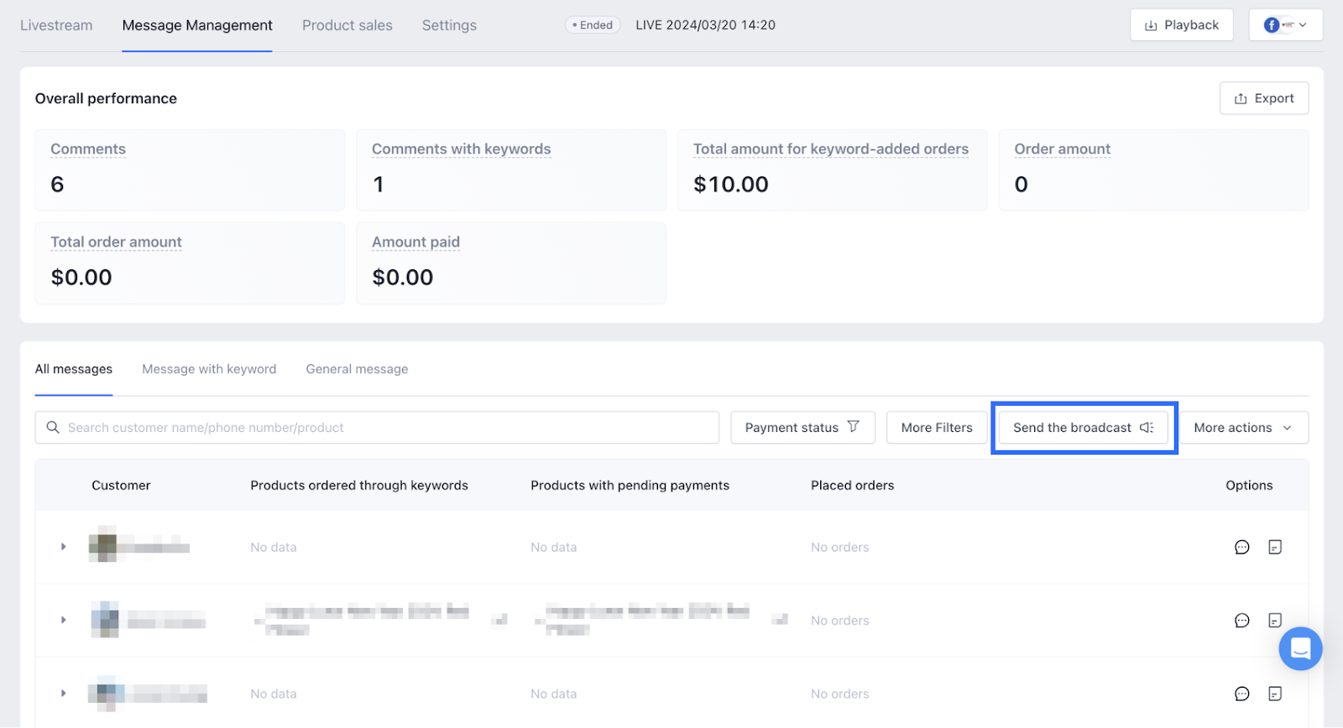Export the overall performance data

pyautogui.click(x=1264, y=98)
